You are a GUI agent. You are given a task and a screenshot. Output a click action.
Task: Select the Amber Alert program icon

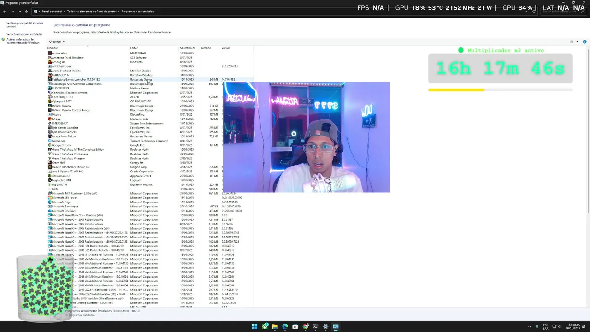pyautogui.click(x=50, y=53)
